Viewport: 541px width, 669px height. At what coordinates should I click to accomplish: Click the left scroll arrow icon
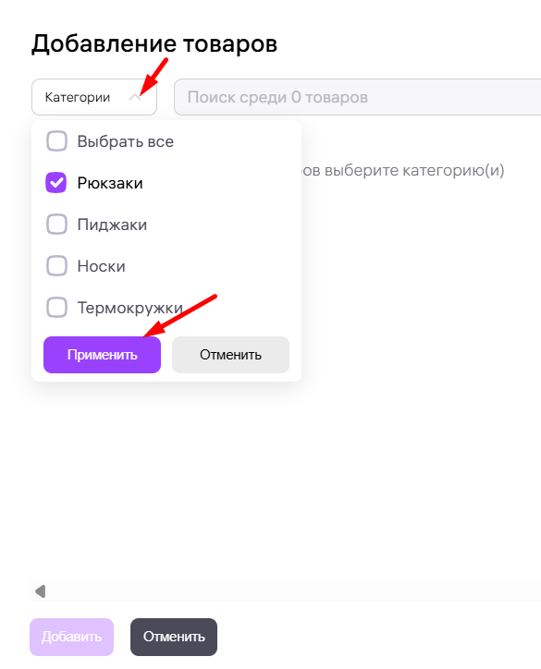coord(41,591)
